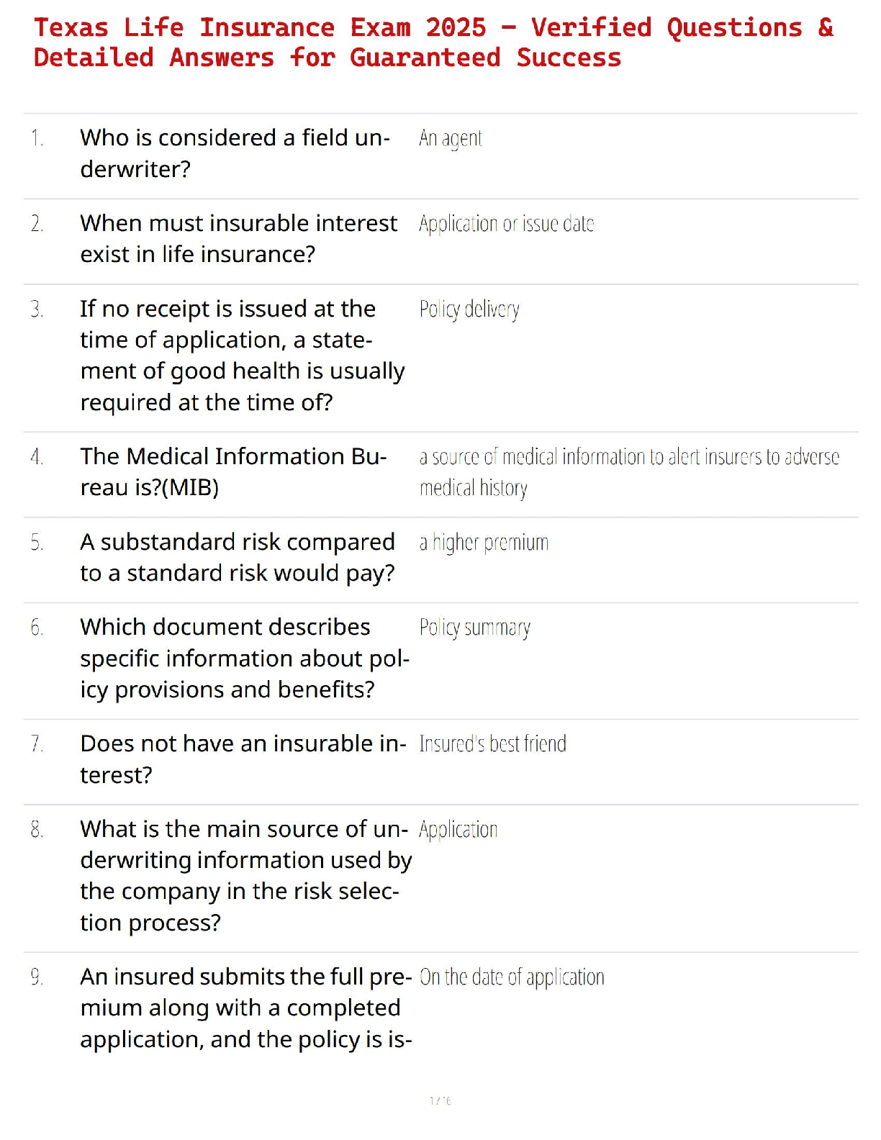Click the MIB answer about adverse medical history
The height and width of the screenshot is (1140, 881).
[x=628, y=471]
